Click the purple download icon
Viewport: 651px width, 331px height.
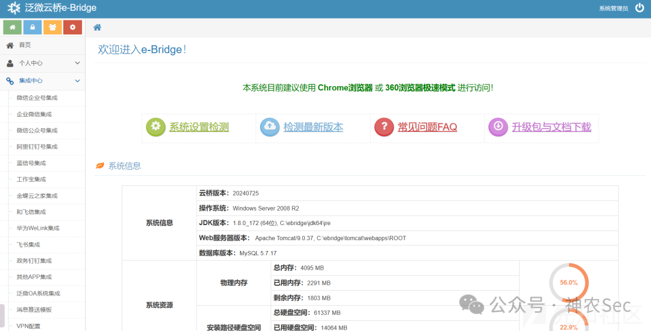[498, 126]
